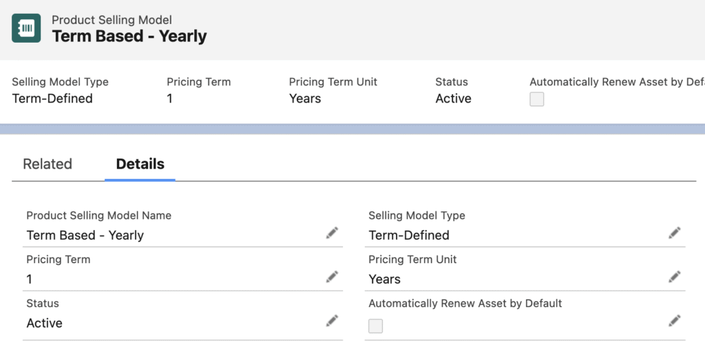The image size is (705, 356).
Task: Click Years value in the header summary
Action: pos(305,98)
